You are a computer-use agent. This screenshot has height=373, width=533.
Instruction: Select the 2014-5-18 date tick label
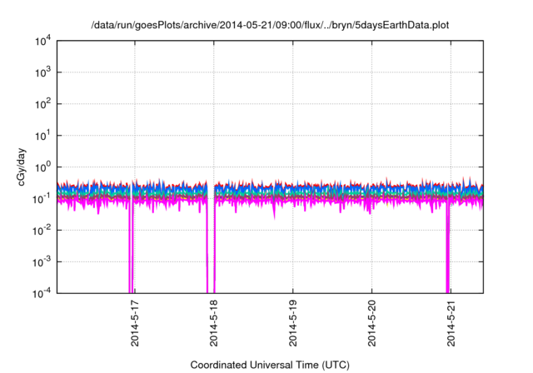[x=213, y=323]
